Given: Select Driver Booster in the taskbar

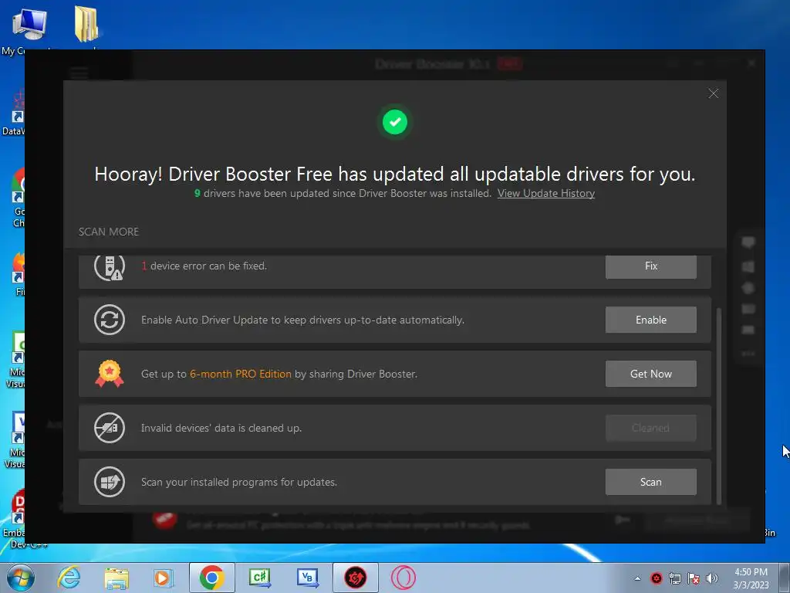Looking at the screenshot, I should click(355, 578).
